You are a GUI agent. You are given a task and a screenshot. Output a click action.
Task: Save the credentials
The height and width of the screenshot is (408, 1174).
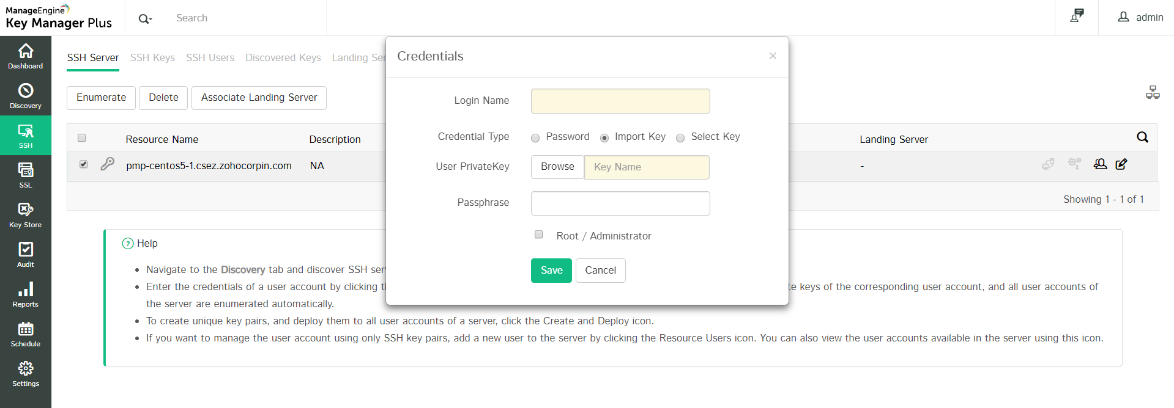551,271
